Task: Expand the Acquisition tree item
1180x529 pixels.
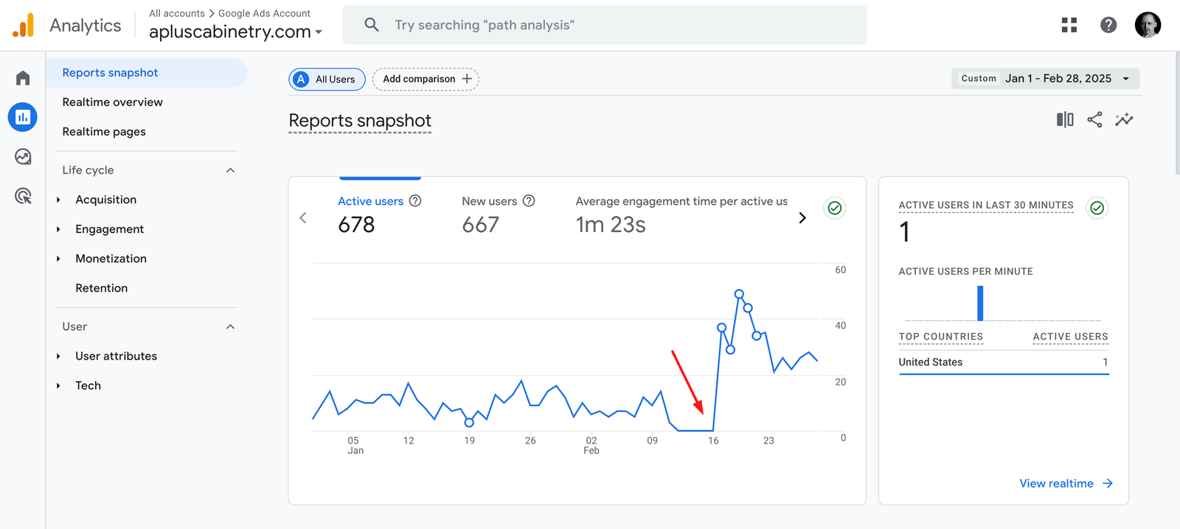Action: (x=58, y=200)
